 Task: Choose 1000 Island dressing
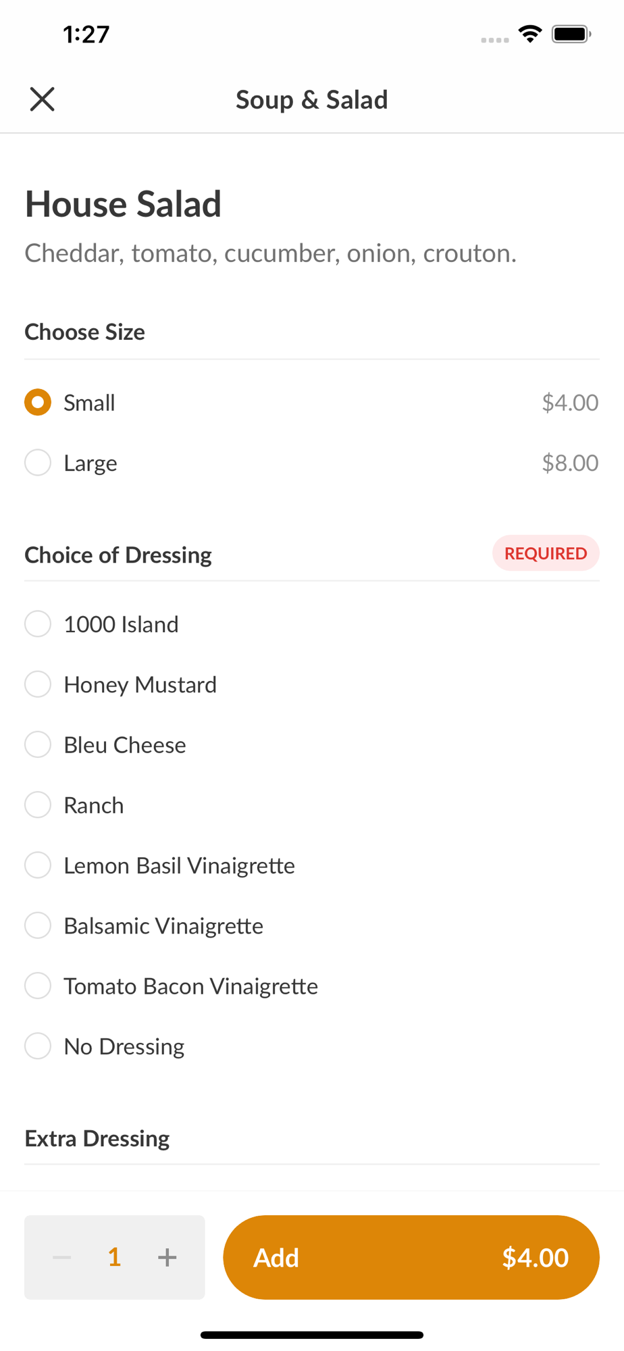click(x=38, y=624)
